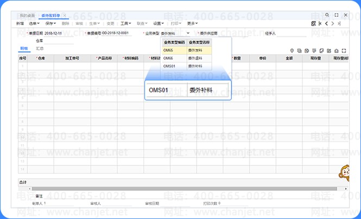Image resolution: width=361 pixels, height=219 pixels.
Task: Click the 产品名称 column header
Action: pos(104,58)
